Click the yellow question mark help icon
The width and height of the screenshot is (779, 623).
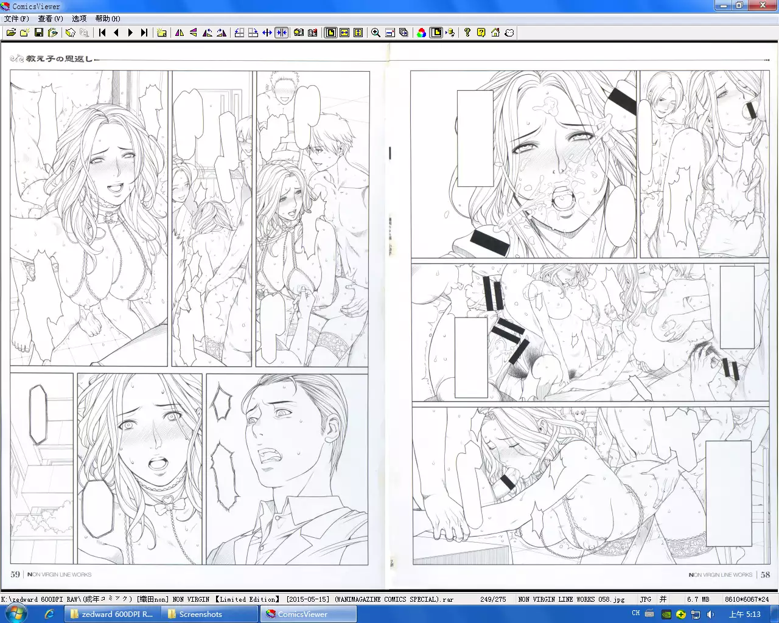click(481, 33)
